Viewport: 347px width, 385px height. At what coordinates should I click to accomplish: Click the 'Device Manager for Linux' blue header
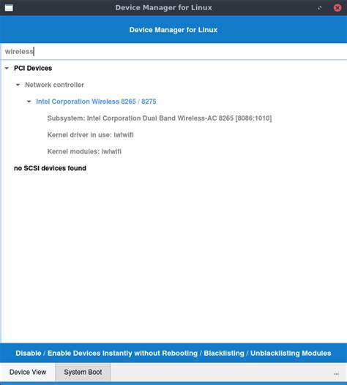point(173,30)
